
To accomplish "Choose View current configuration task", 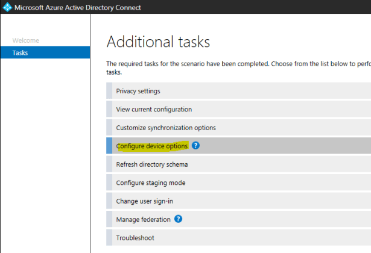I will tap(154, 110).
